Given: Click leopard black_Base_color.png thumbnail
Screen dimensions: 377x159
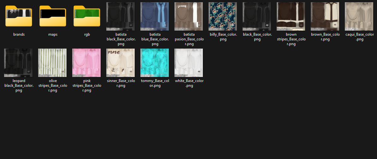Looking at the screenshot, I should [19, 63].
